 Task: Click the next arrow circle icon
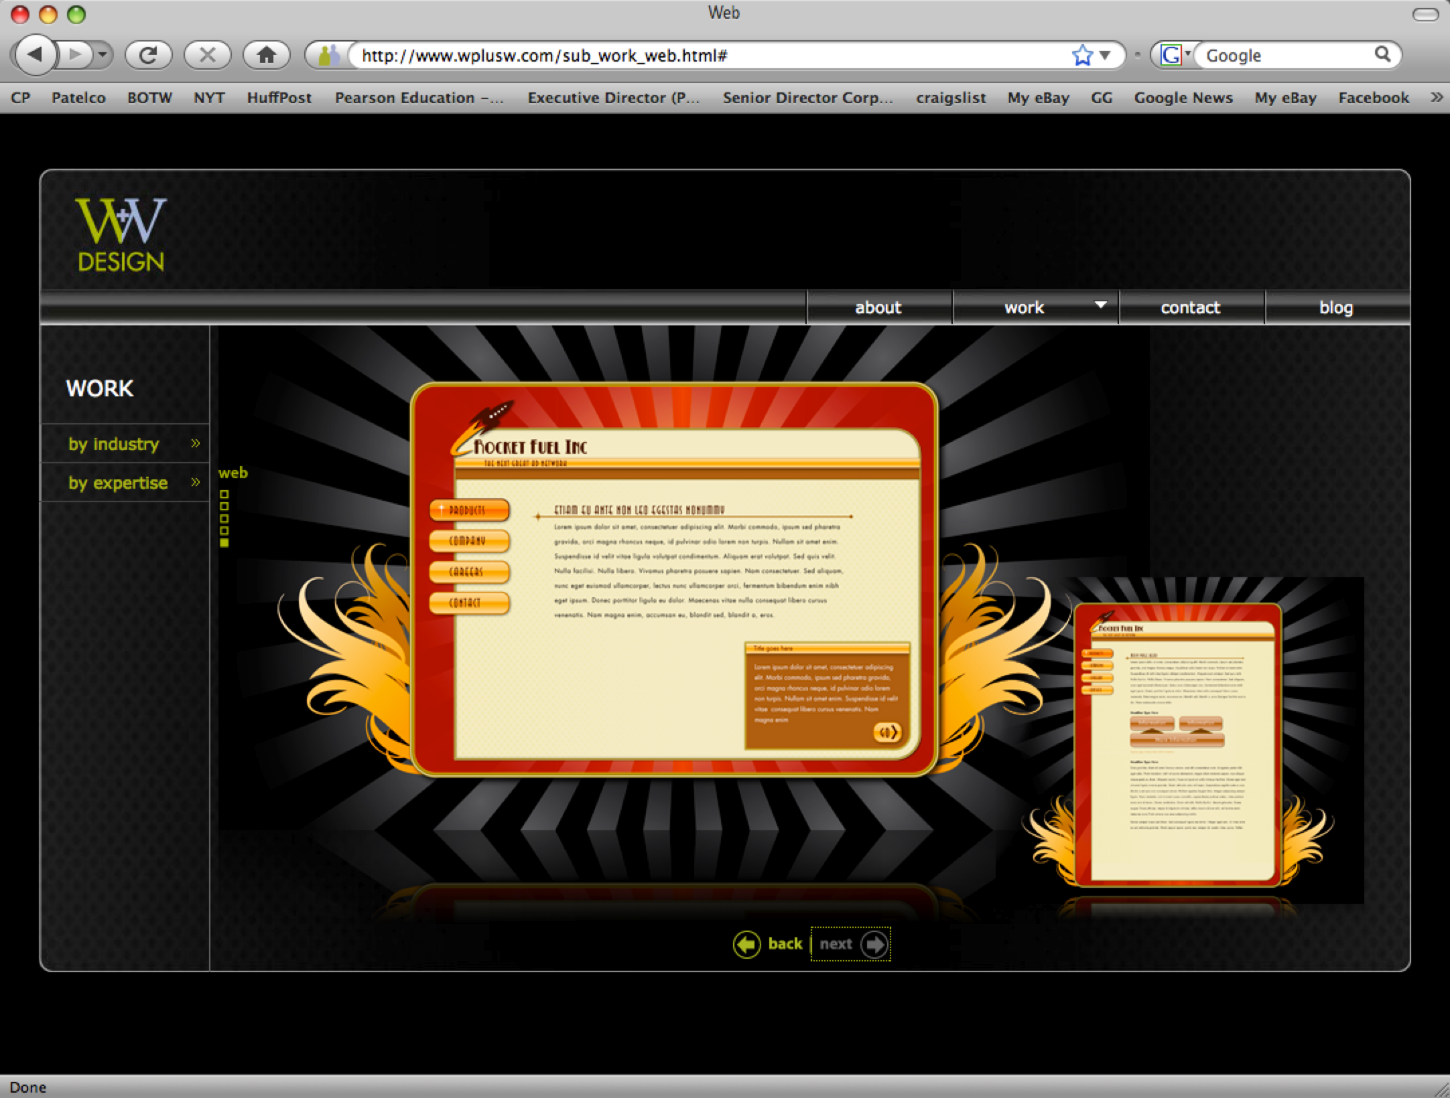click(874, 945)
